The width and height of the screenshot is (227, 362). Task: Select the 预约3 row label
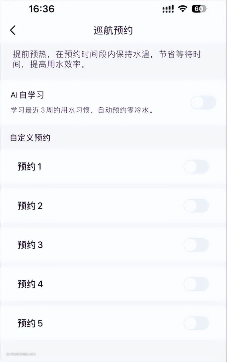[30, 245]
